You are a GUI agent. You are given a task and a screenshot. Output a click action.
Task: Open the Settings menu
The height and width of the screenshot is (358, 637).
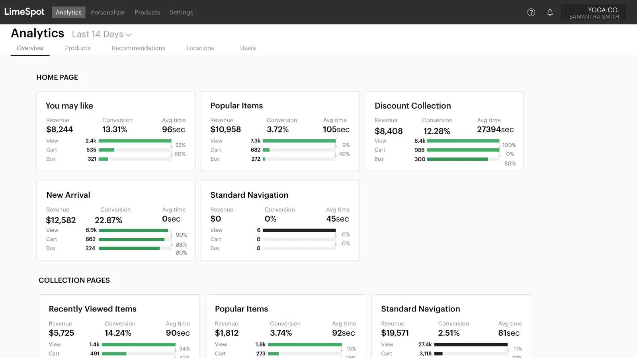pos(181,12)
